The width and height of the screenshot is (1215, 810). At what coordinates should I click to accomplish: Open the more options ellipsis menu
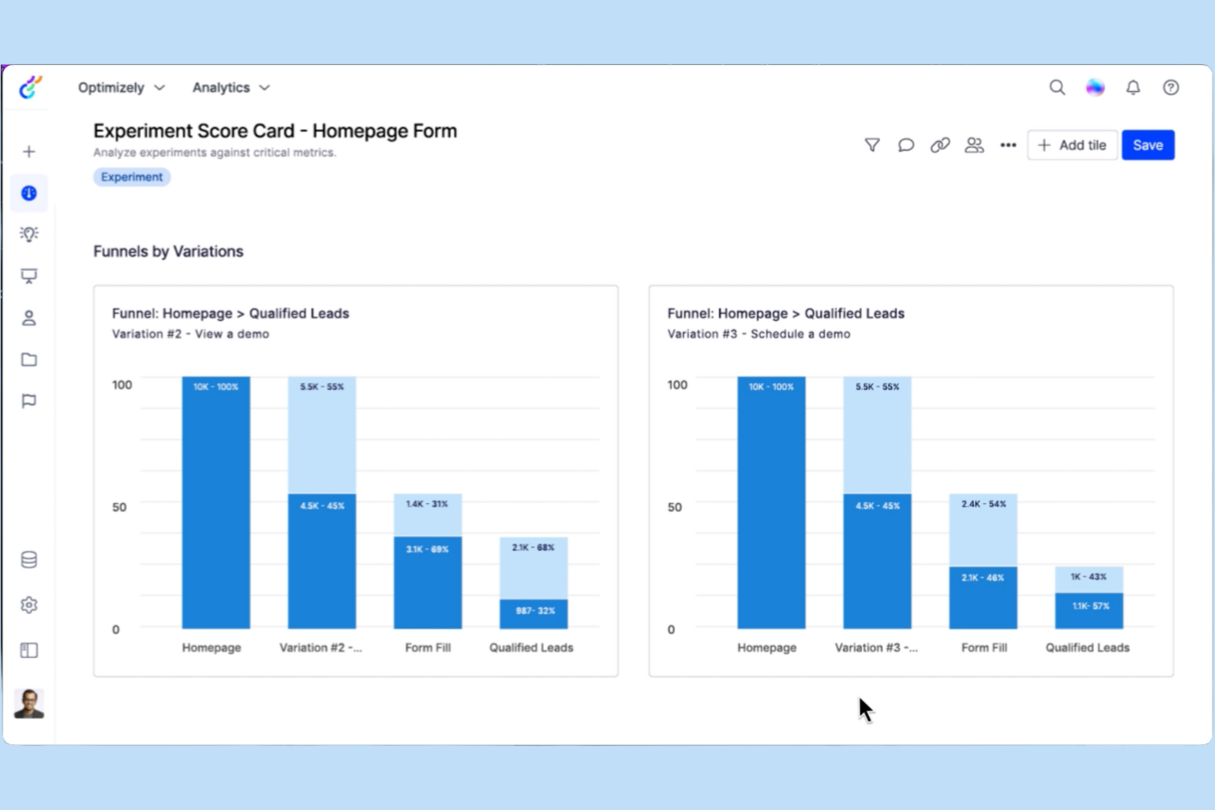tap(1008, 144)
